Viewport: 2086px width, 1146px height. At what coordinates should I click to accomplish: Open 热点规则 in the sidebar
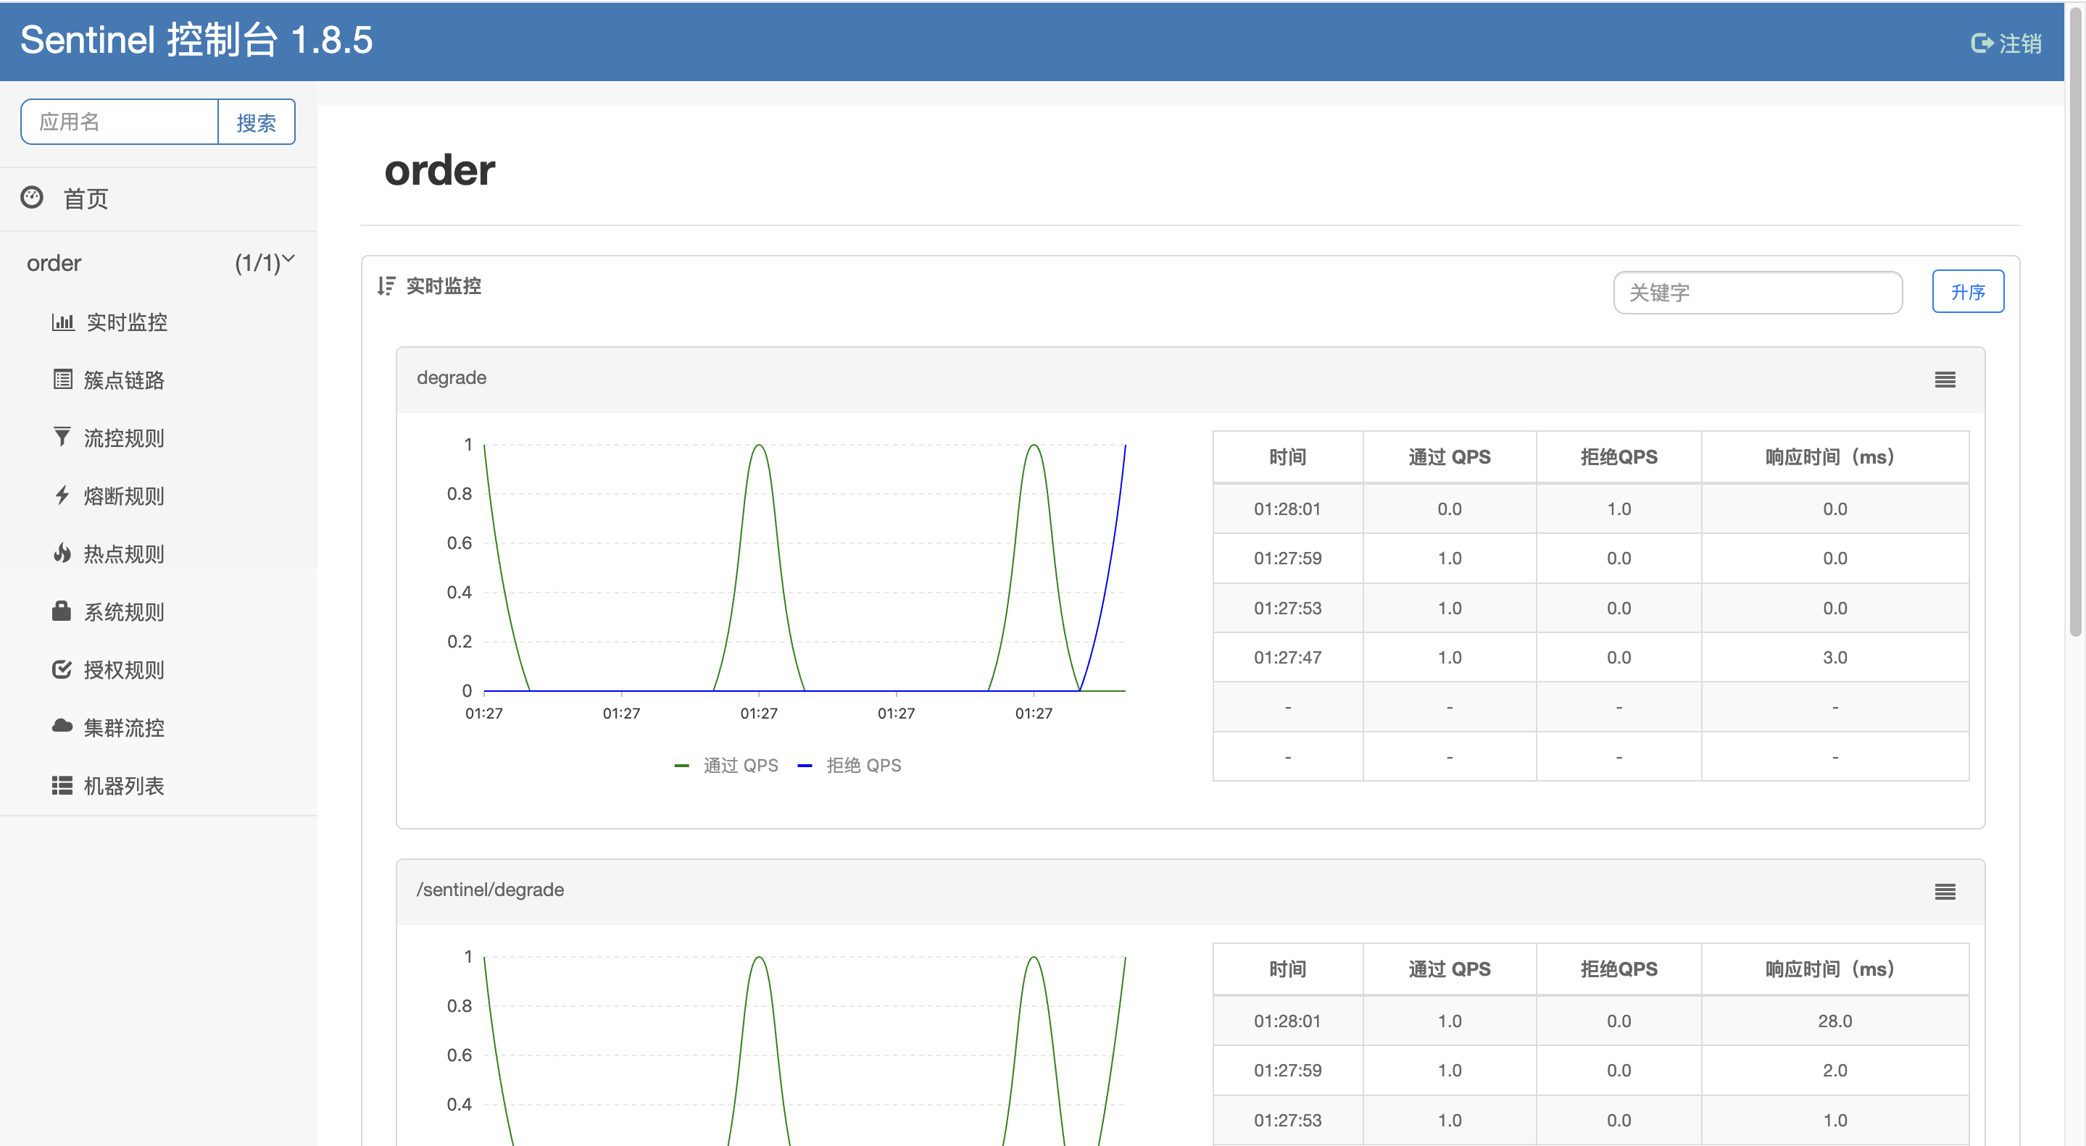(123, 553)
